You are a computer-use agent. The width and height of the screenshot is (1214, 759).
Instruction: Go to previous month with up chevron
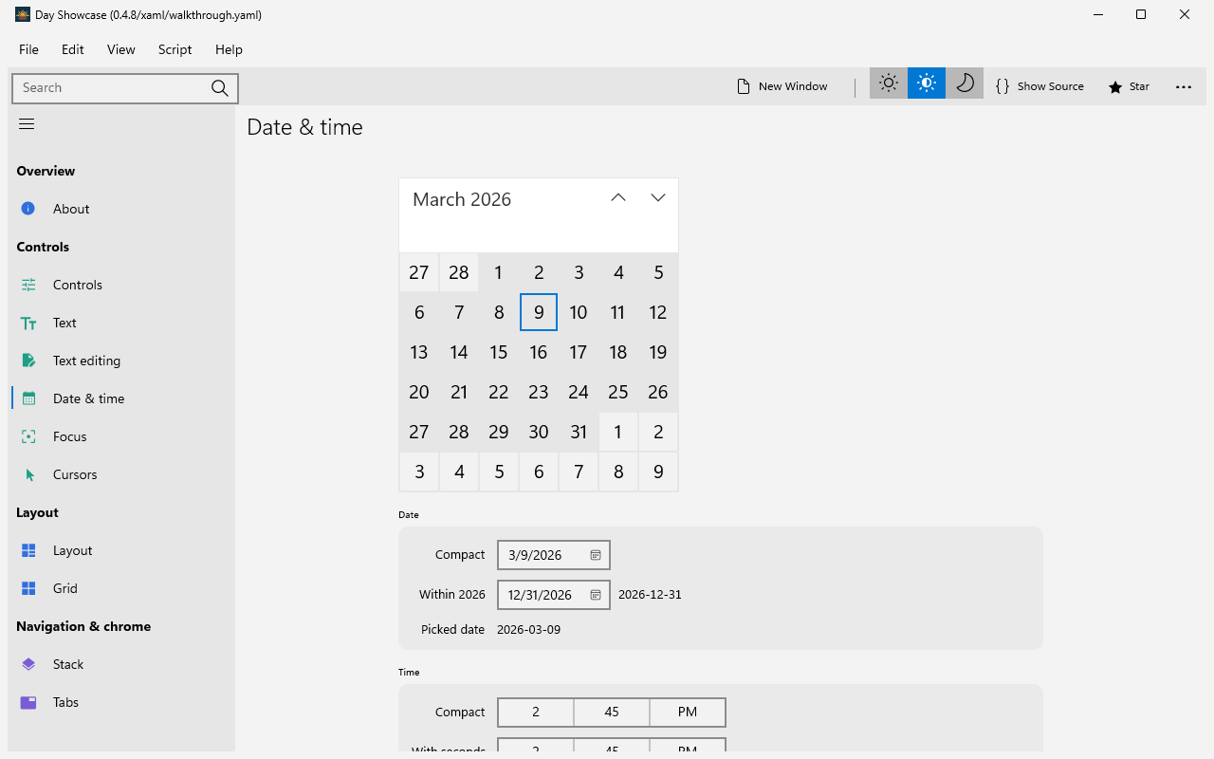[618, 197]
